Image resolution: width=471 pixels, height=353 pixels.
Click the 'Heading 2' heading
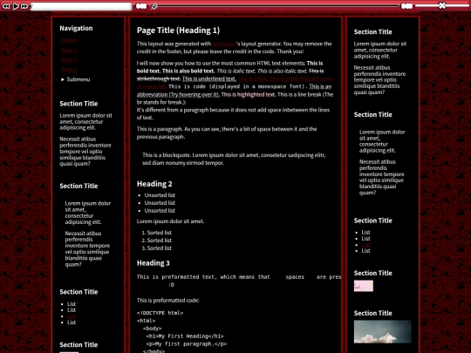coord(154,184)
